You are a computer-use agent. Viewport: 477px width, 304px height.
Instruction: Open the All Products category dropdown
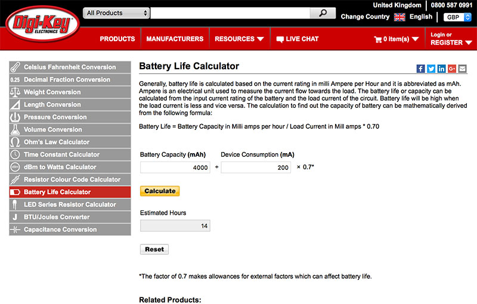(x=116, y=13)
